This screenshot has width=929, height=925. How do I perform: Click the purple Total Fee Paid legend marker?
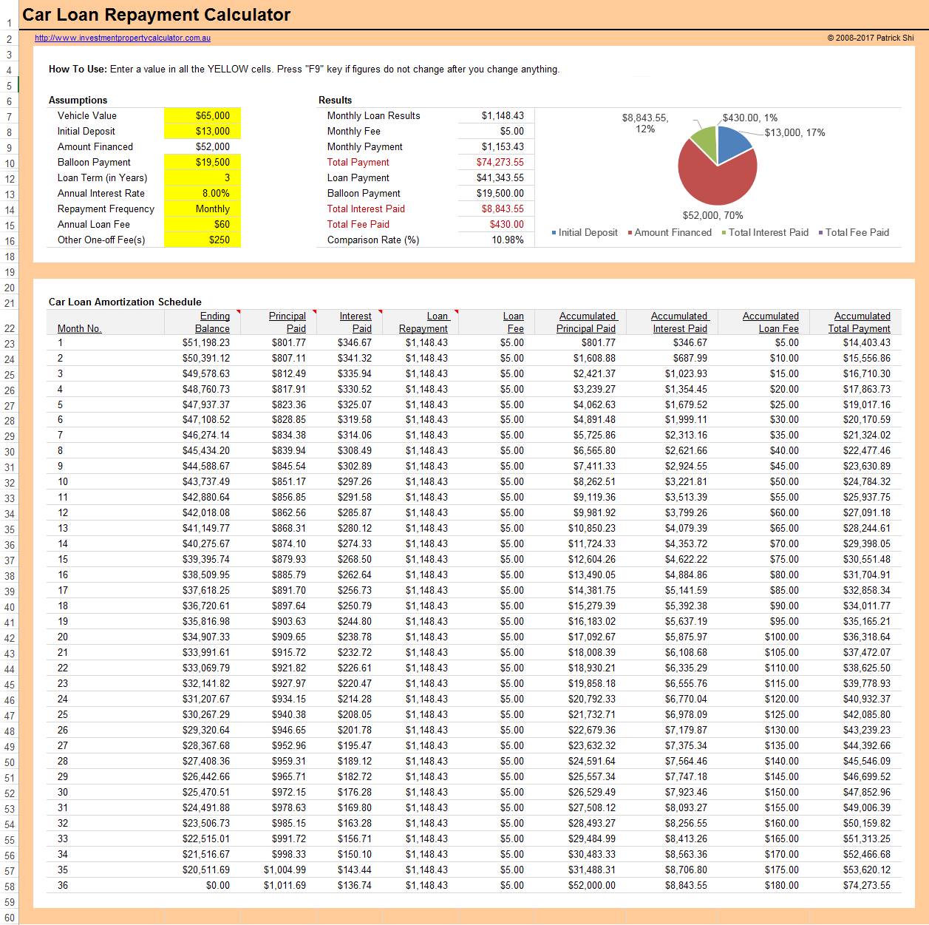pyautogui.click(x=820, y=233)
